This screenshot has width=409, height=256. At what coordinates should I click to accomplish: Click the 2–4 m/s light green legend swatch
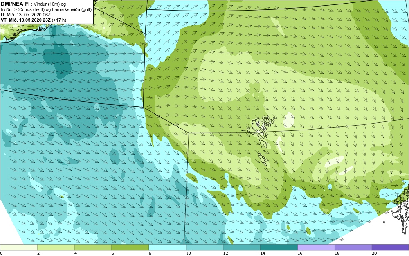pos(56,247)
